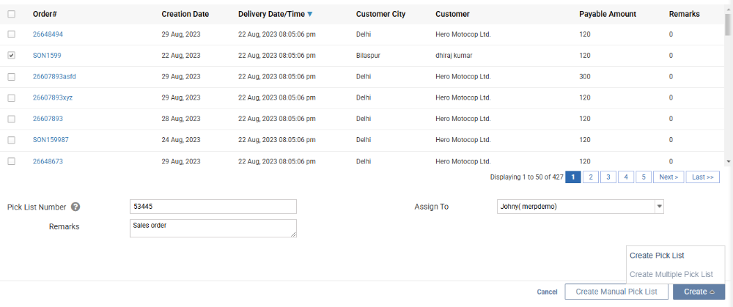The height and width of the screenshot is (307, 733).
Task: Cancel the pick list creation
Action: tap(547, 292)
